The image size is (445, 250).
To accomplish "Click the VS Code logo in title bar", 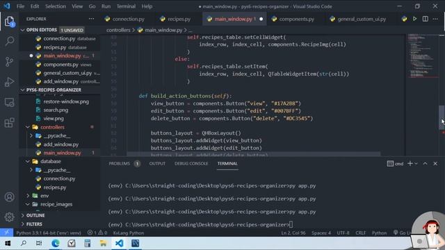I will (6, 6).
